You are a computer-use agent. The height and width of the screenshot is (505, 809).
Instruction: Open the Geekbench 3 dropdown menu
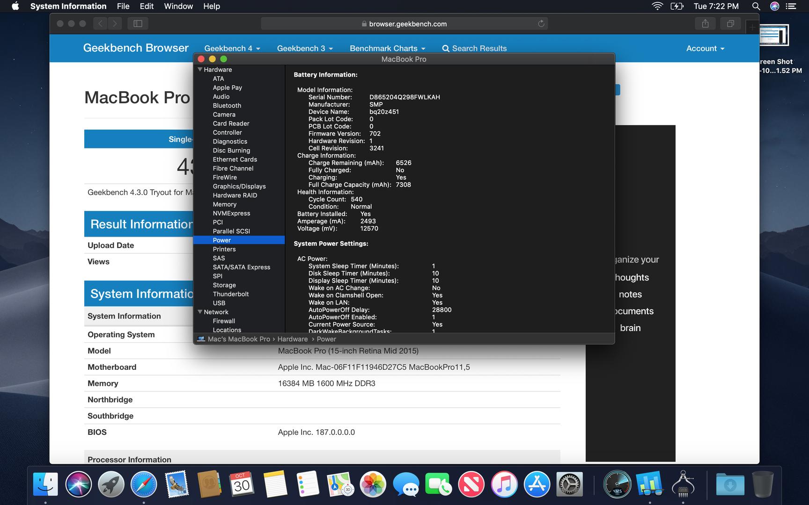305,48
